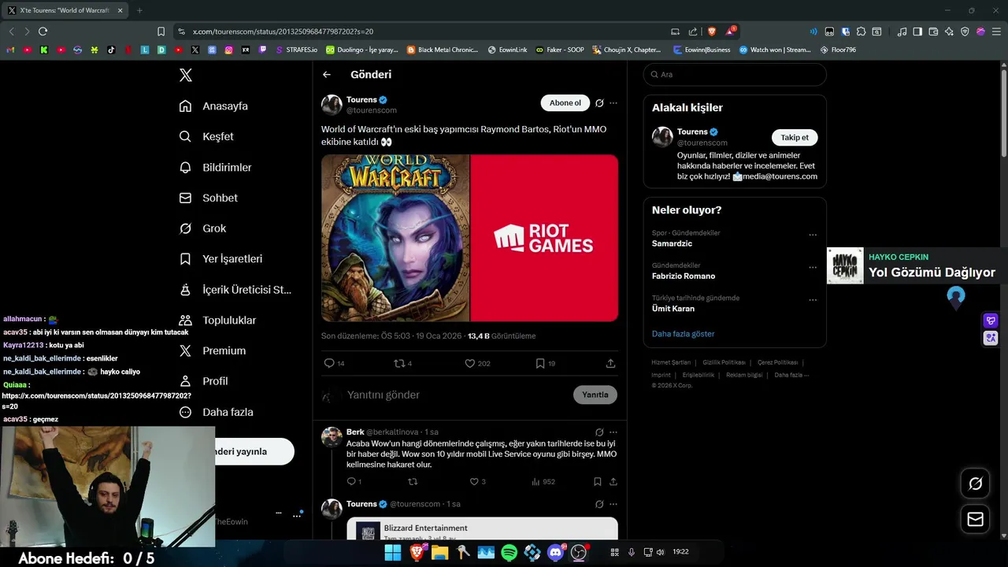This screenshot has height=567, width=1008.
Task: Click the İçerik Üreticisi St... sidebar icon
Action: tap(185, 289)
